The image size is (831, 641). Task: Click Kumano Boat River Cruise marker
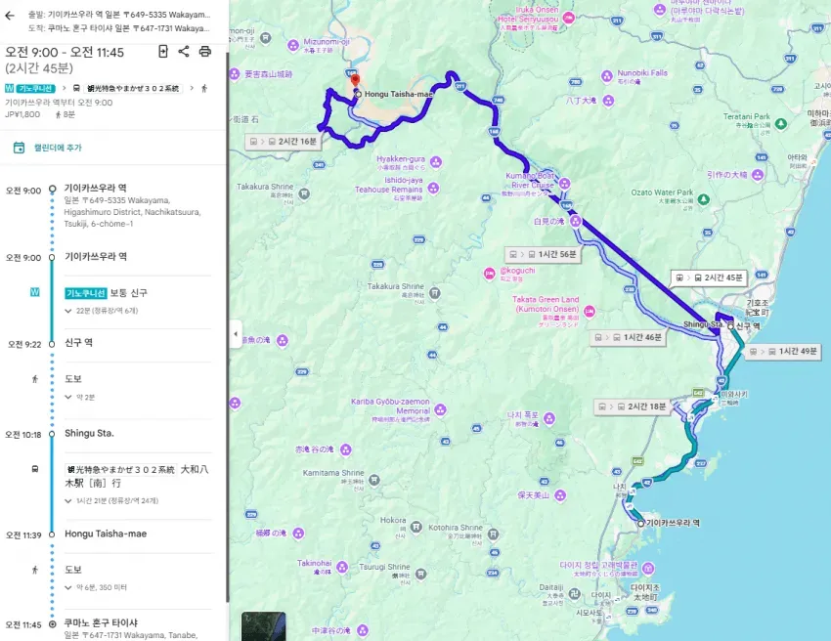[564, 184]
